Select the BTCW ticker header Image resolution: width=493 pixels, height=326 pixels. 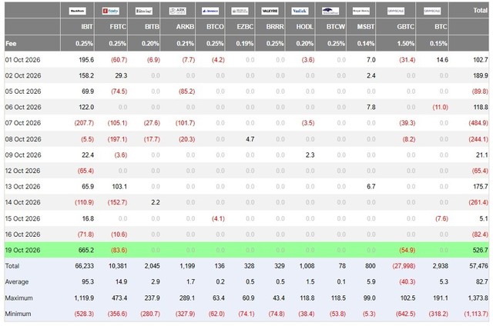(336, 27)
